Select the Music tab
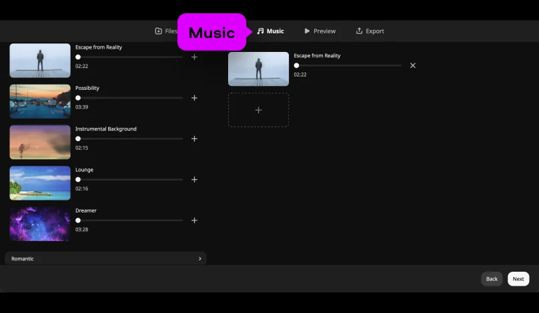Screen dimensions: 539x313 (270, 31)
